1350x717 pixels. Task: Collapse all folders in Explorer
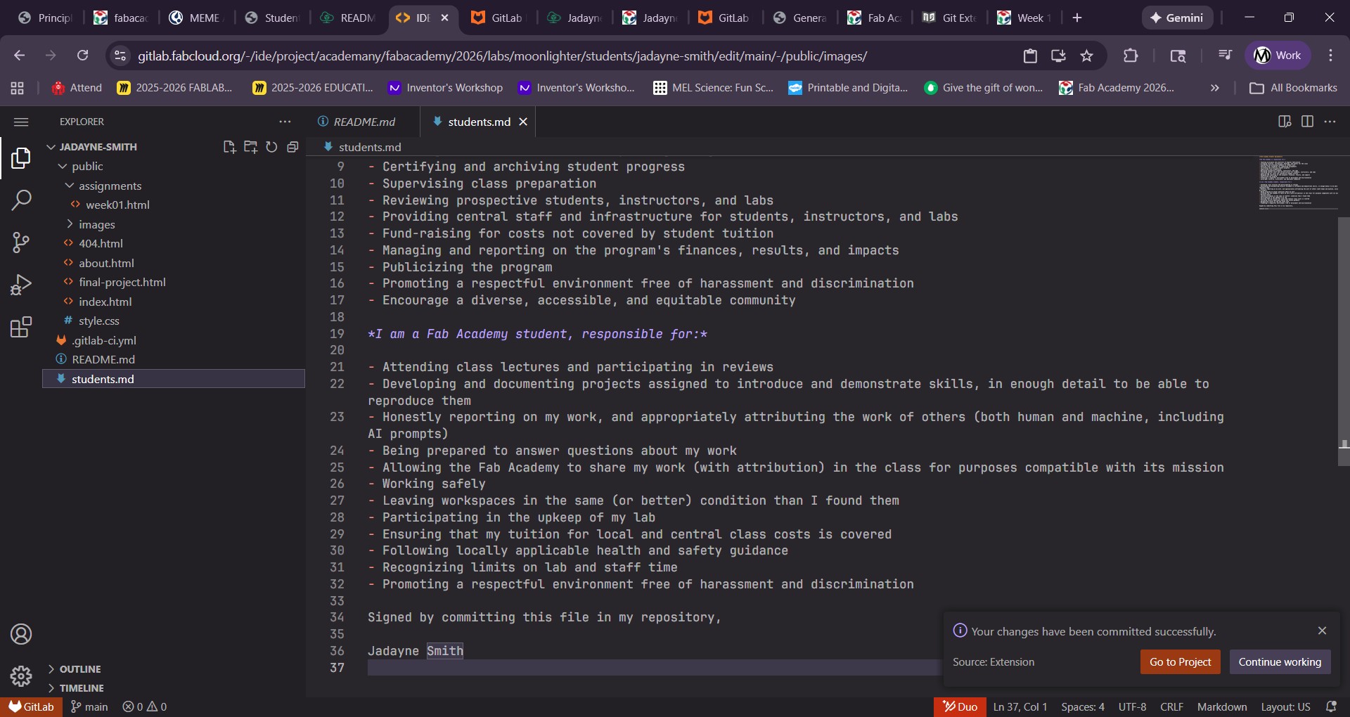pos(292,147)
